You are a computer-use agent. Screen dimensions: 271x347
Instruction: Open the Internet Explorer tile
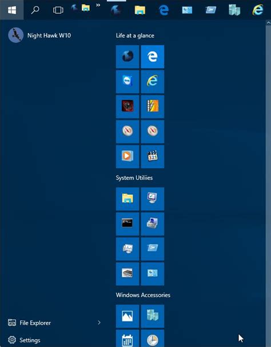[x=153, y=82]
